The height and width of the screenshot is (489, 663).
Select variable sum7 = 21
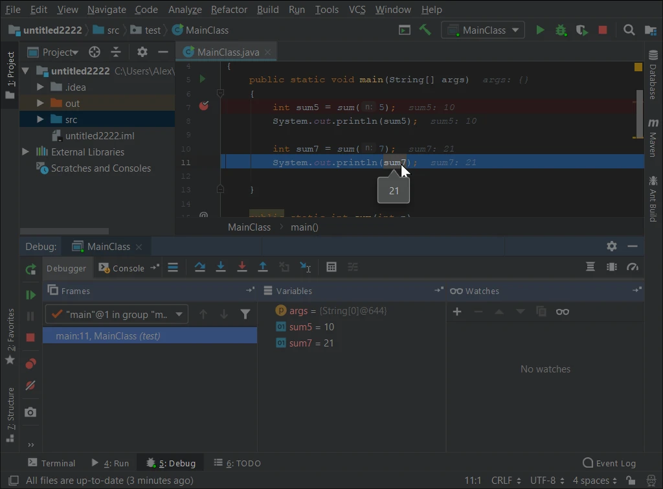click(304, 343)
